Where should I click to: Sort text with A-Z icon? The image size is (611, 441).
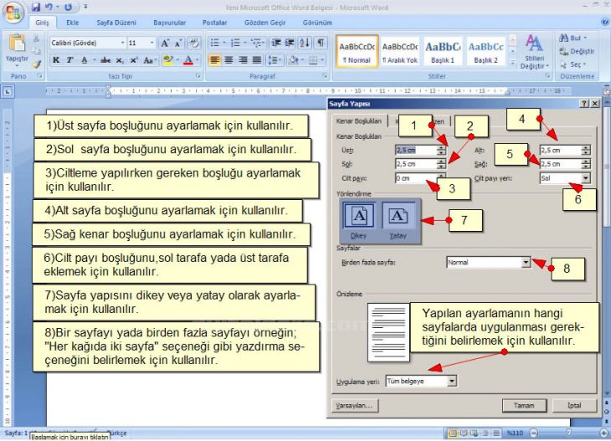coord(305,43)
